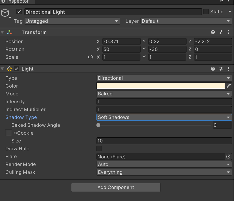Click the color eyedropper icon
The image size is (234, 201).
(229, 86)
